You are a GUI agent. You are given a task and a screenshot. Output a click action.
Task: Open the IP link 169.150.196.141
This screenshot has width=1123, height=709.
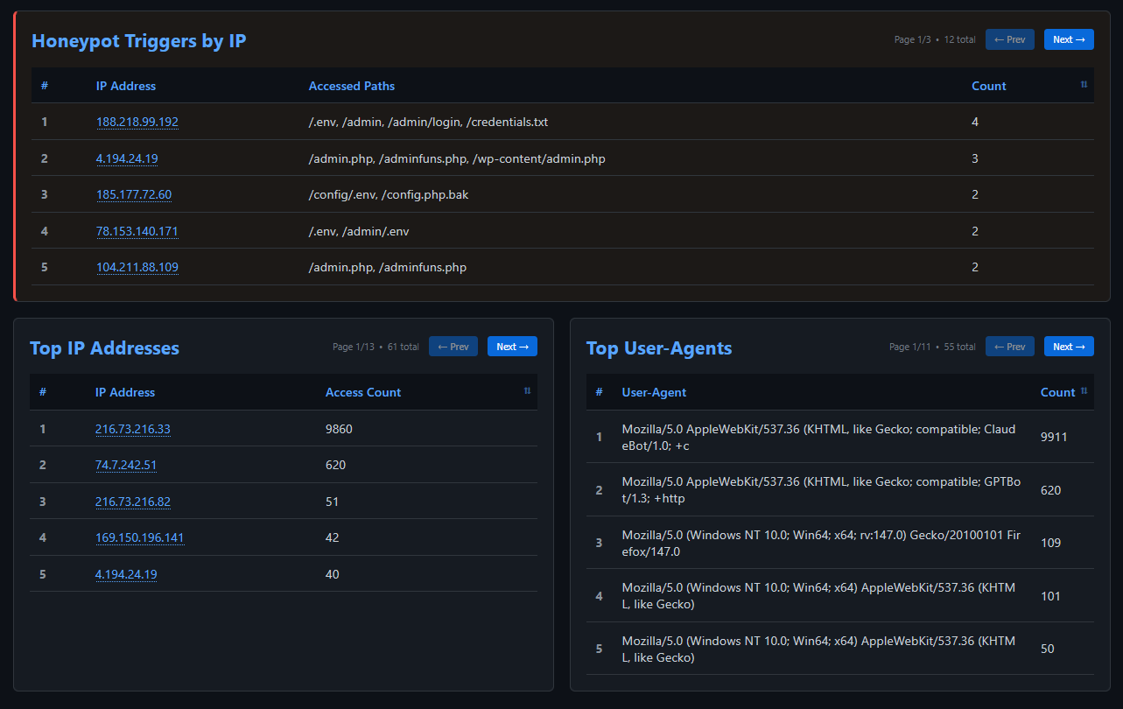click(140, 537)
